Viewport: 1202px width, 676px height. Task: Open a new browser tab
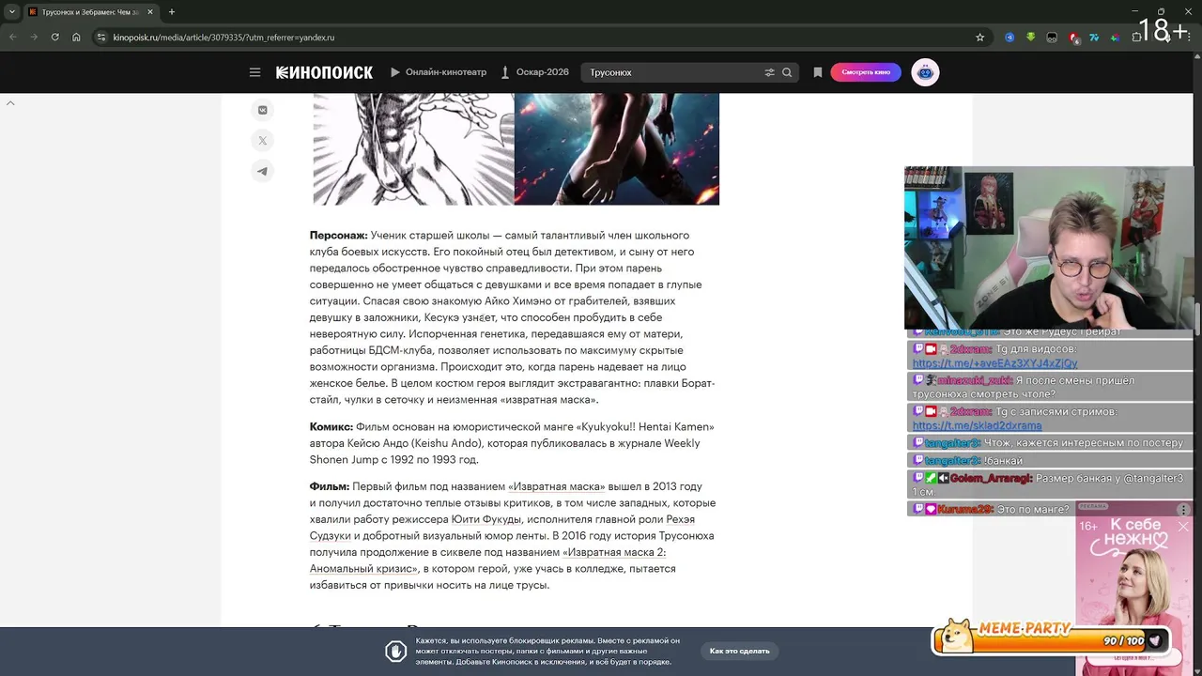[x=172, y=12]
